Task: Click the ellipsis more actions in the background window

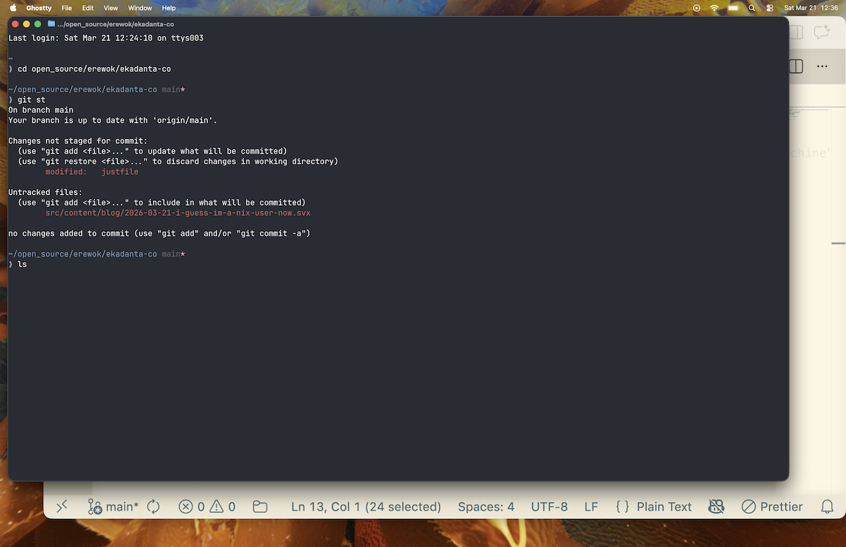Action: click(x=822, y=66)
